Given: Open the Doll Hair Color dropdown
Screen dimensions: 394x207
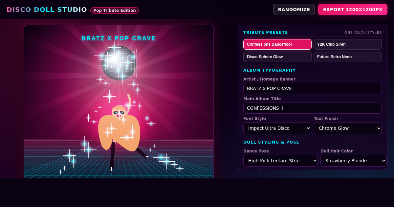Looking at the screenshot, I should click(354, 161).
